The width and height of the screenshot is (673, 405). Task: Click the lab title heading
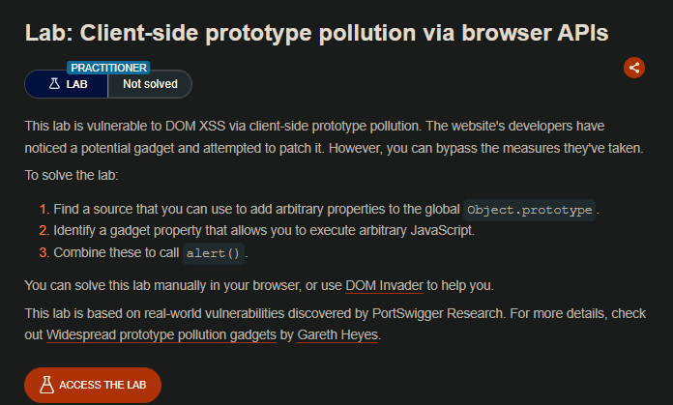[316, 32]
